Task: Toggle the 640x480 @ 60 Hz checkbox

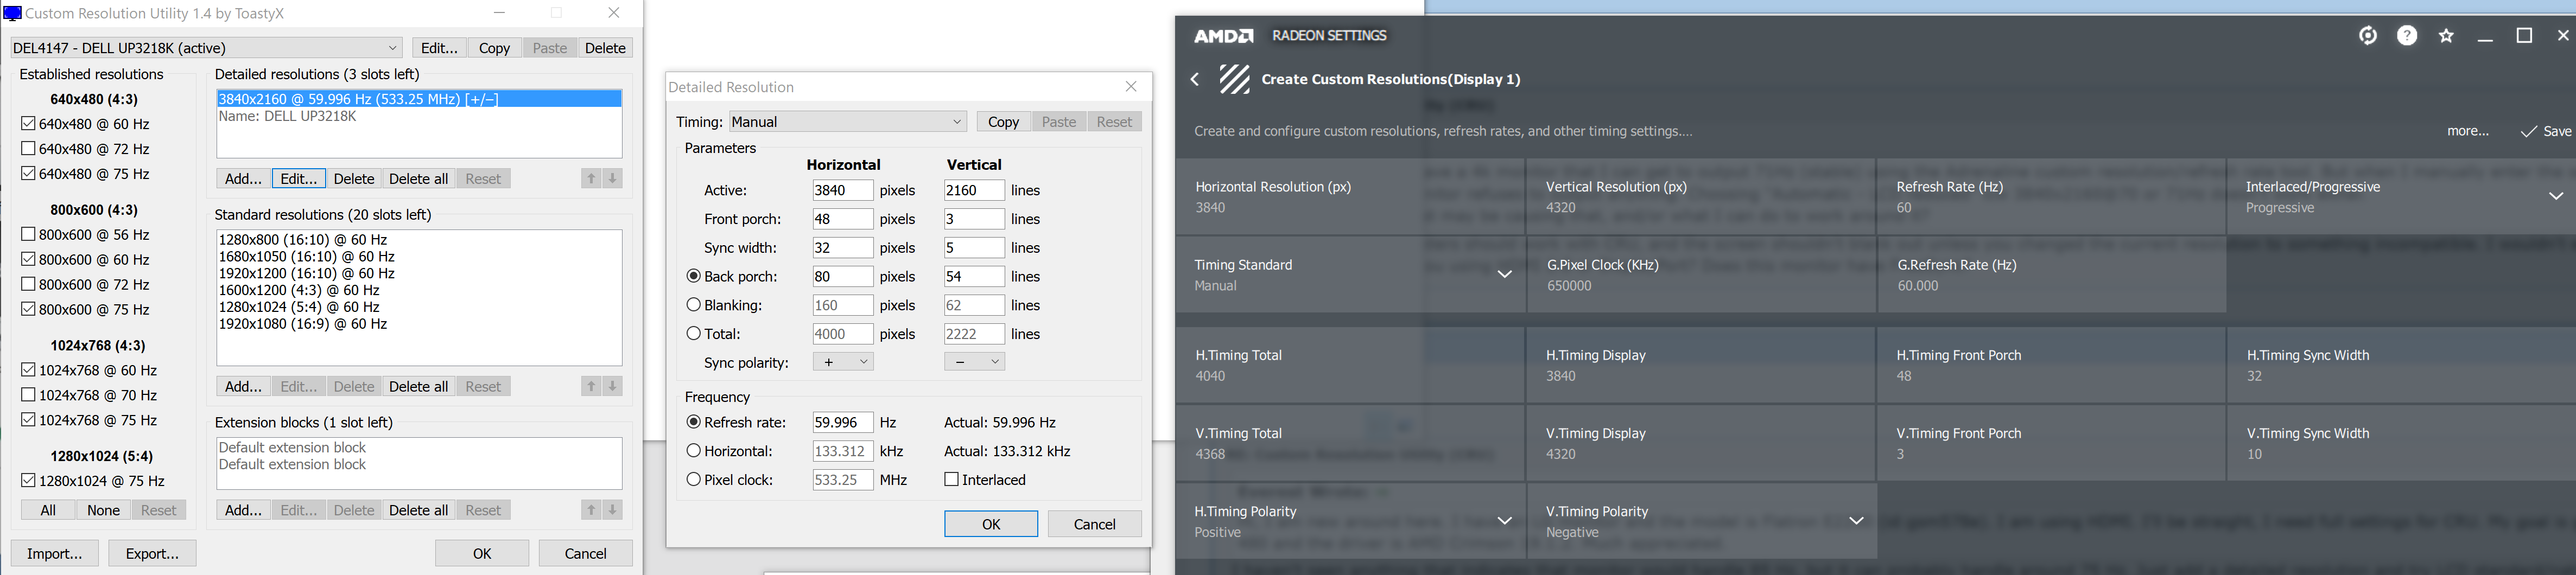Action: pos(28,124)
